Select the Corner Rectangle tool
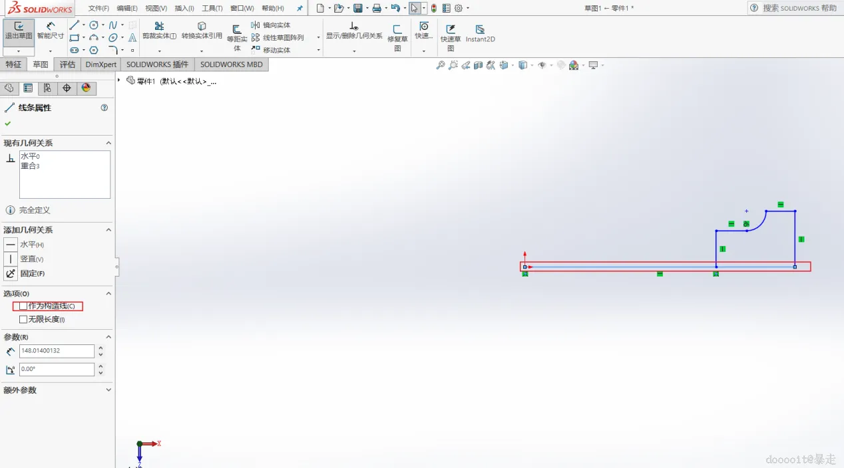844x468 pixels. 74,38
